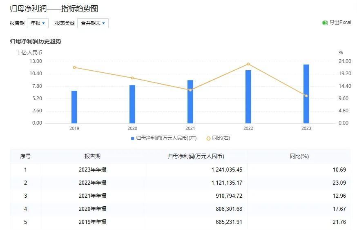The height and width of the screenshot is (230, 357).
Task: Click the 序号 column header
Action: [x=25, y=156]
